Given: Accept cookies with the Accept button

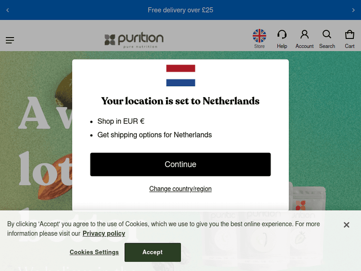Looking at the screenshot, I should (153, 252).
